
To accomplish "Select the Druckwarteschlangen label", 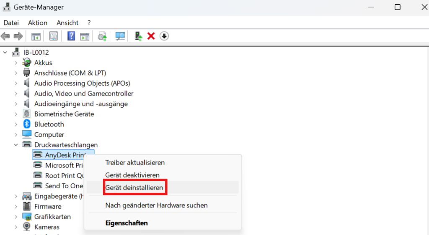I will tap(66, 145).
